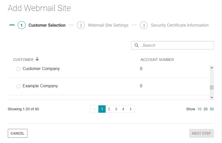Open Security Certificate Information step
The height and width of the screenshot is (143, 222).
(179, 25)
